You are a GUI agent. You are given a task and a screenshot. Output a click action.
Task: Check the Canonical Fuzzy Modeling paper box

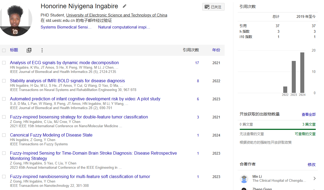(4, 135)
